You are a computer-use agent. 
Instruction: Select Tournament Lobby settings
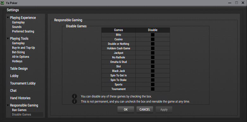tap(23, 83)
